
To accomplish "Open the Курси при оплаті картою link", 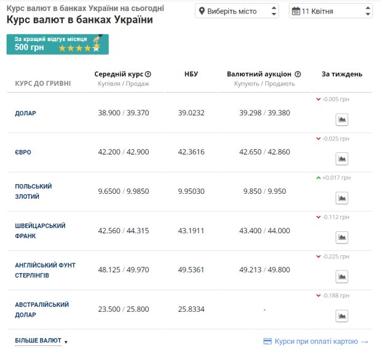I will [x=315, y=341].
